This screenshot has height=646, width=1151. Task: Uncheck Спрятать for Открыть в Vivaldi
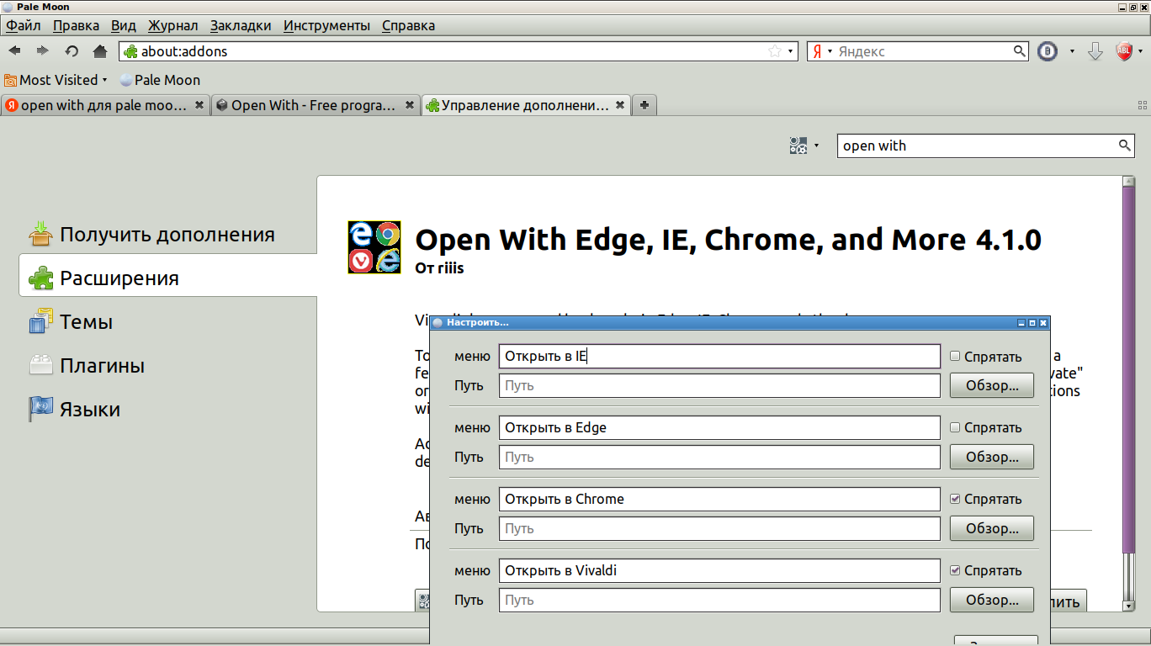click(955, 570)
